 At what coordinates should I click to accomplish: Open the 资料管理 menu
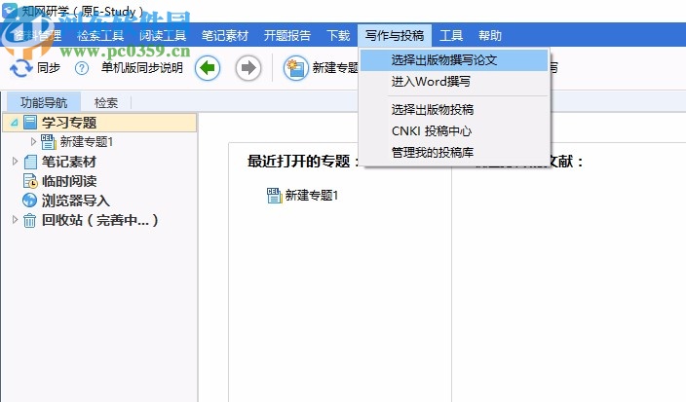coord(38,35)
